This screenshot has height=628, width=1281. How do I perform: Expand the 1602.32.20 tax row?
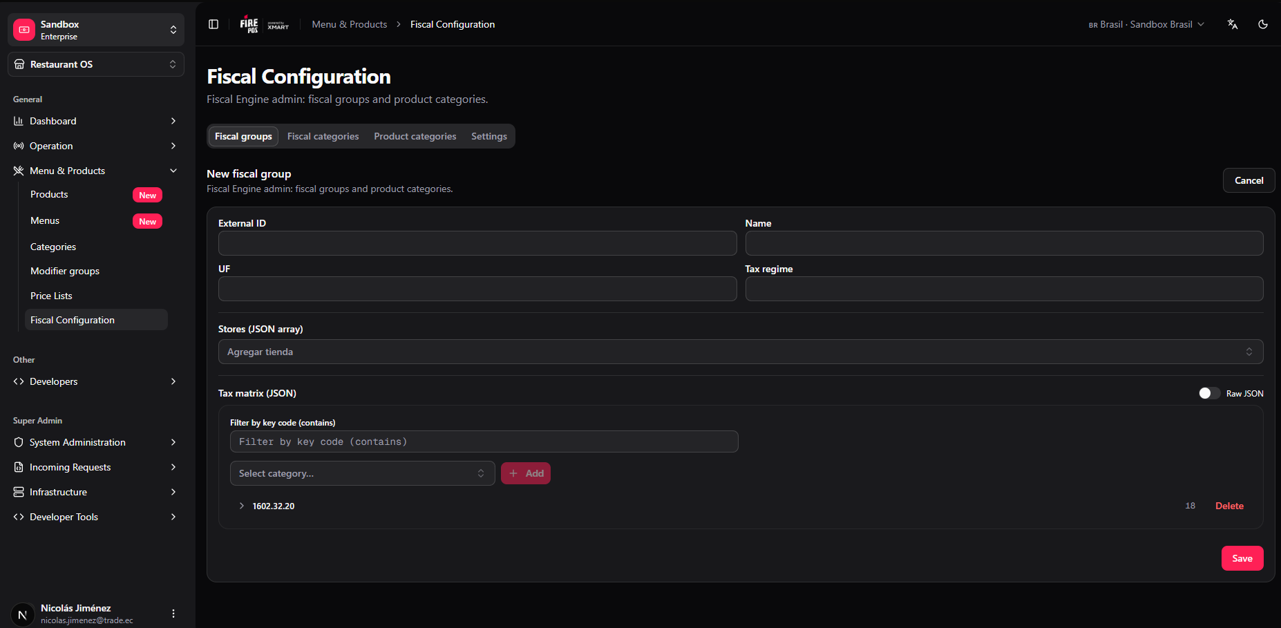241,506
